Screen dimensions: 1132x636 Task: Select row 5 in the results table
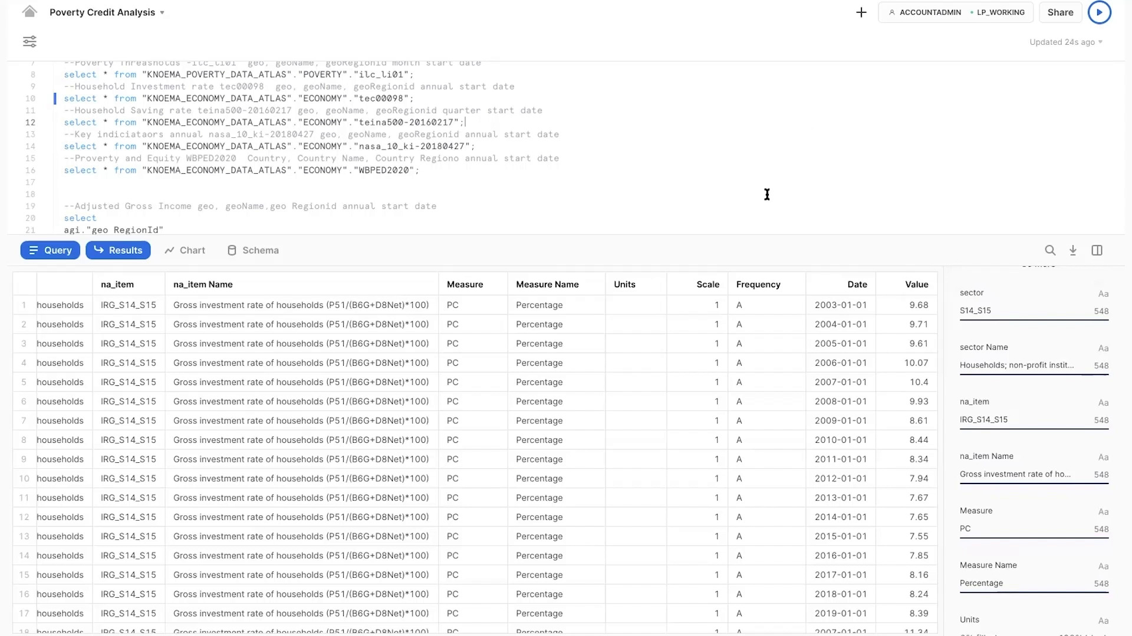[x=24, y=382]
